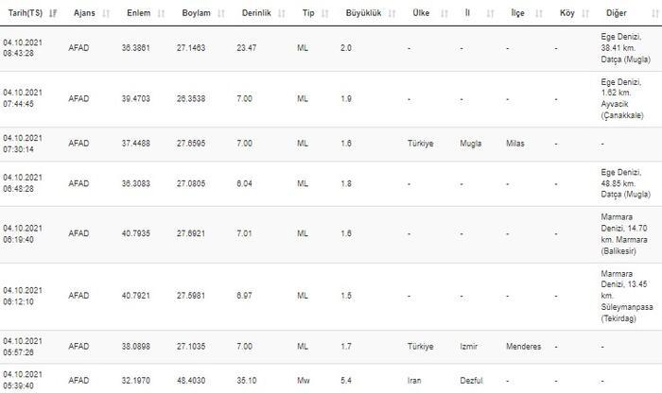This screenshot has width=662, height=393.
Task: Click the sort arrows next to Ajans
Action: pos(106,13)
